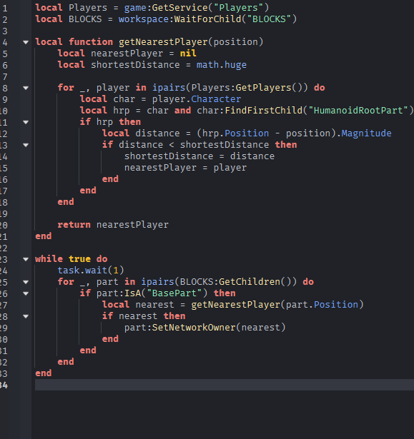414x439 pixels.
Task: Click the Magnitude property
Action: coord(366,133)
